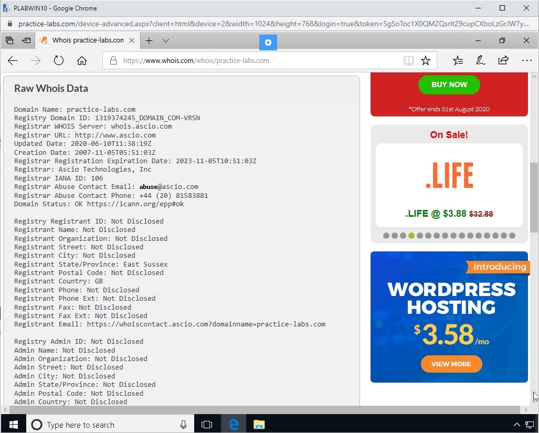Image resolution: width=539 pixels, height=433 pixels.
Task: Start a Web Note on the page
Action: [480, 60]
